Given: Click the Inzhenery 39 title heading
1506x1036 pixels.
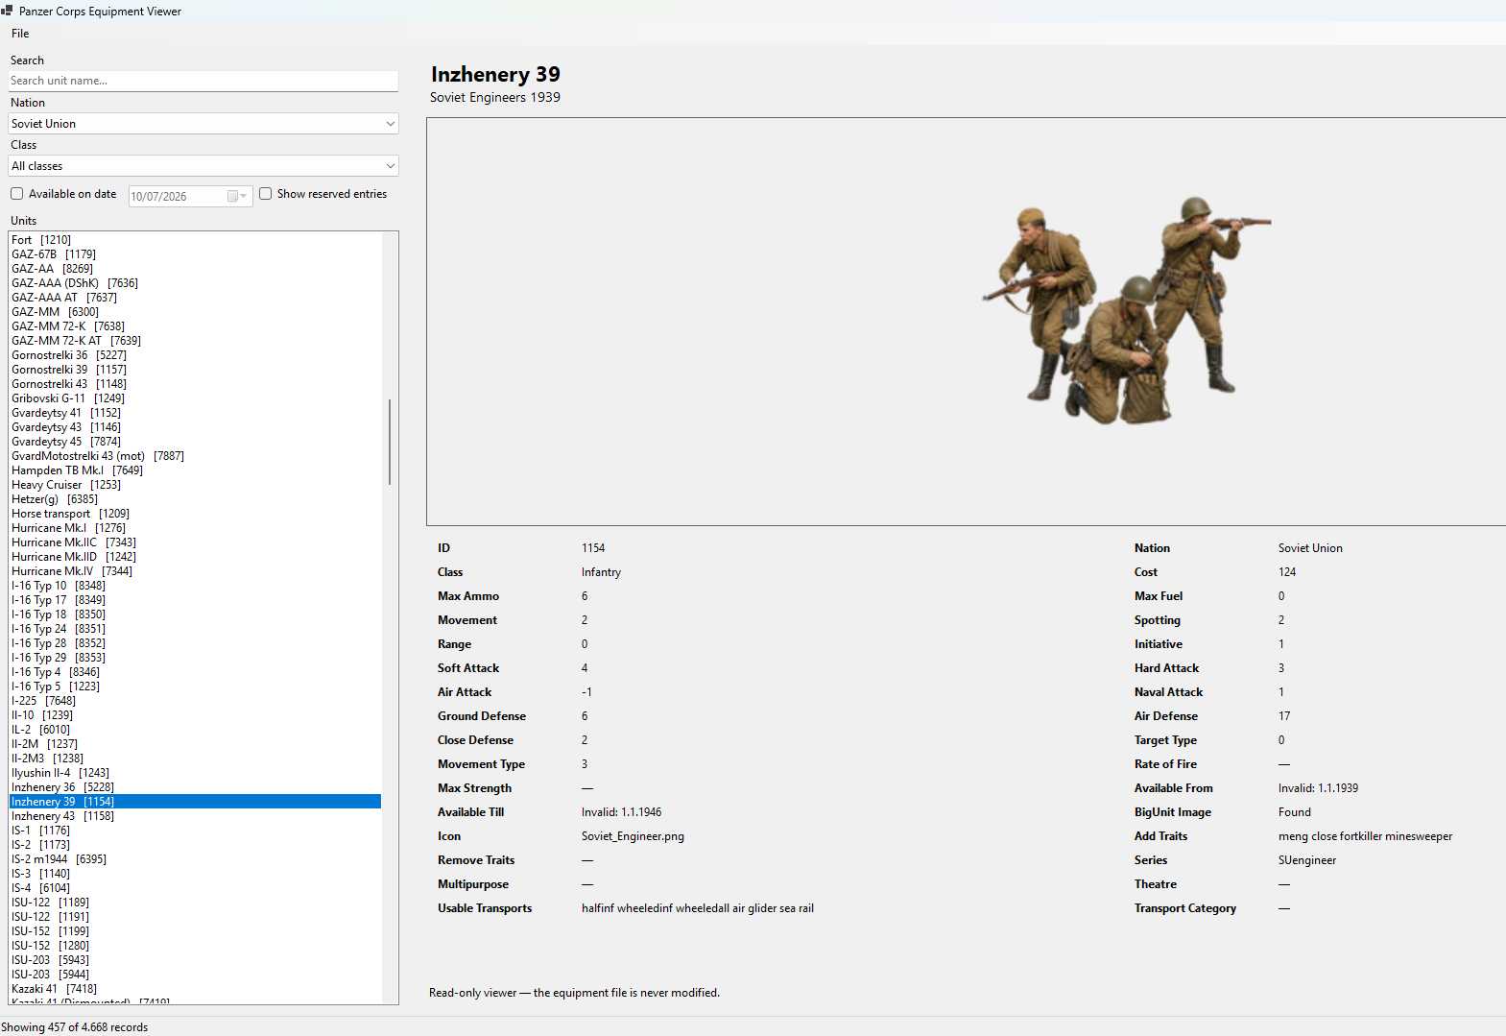Looking at the screenshot, I should (x=495, y=74).
